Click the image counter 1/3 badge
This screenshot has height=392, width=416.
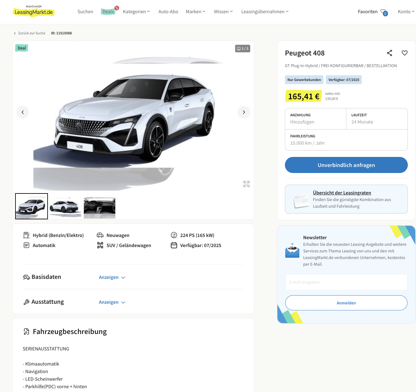tap(243, 49)
